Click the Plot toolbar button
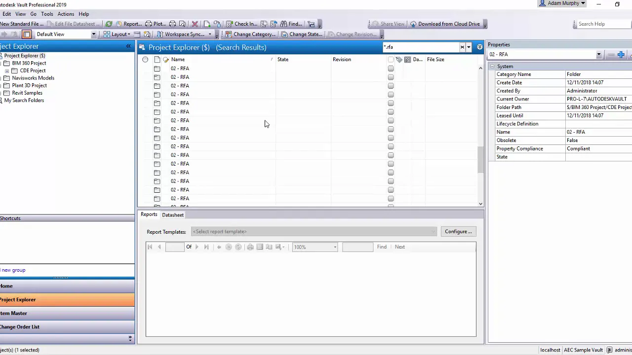 (155, 24)
